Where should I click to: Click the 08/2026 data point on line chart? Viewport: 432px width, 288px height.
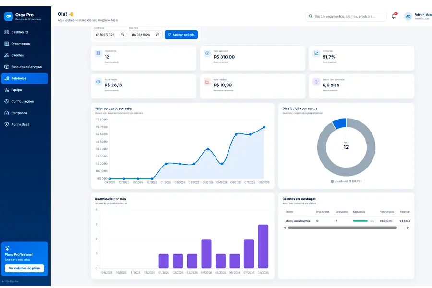pyautogui.click(x=264, y=127)
